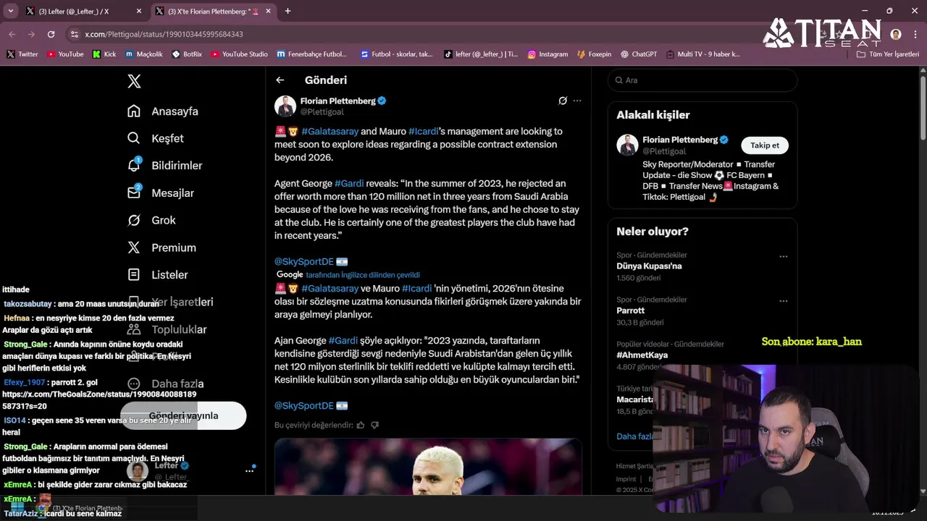Open Premium from the sidebar
The height and width of the screenshot is (521, 927).
tap(162, 247)
